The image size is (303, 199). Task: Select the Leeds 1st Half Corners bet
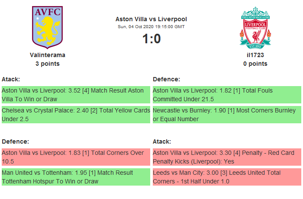[x=227, y=177]
